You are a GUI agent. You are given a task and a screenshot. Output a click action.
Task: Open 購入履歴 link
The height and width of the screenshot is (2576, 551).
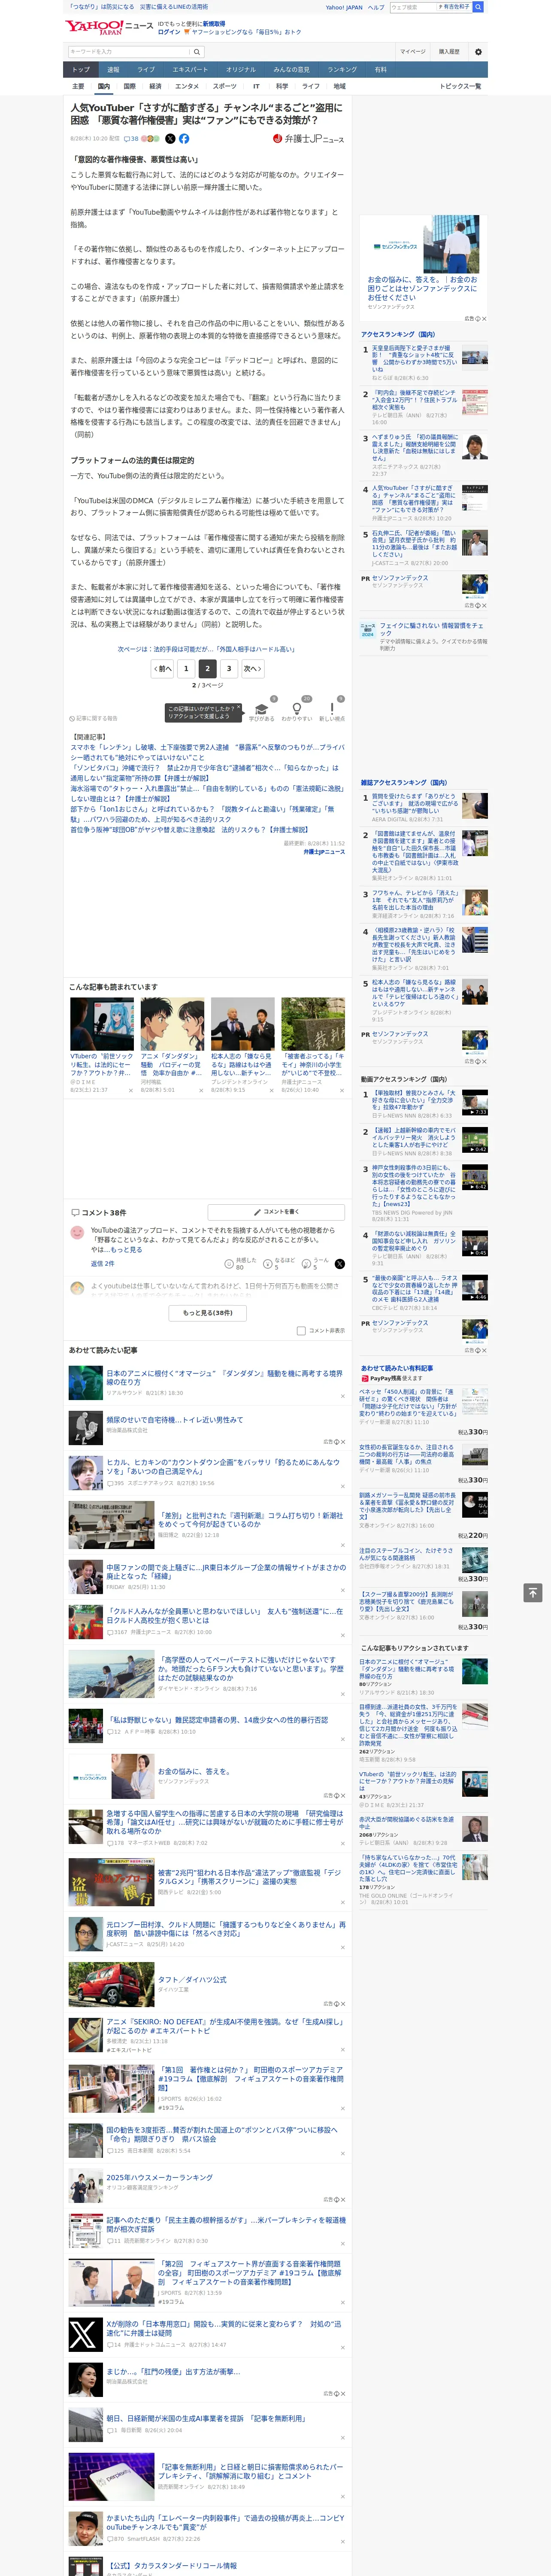[x=449, y=52]
